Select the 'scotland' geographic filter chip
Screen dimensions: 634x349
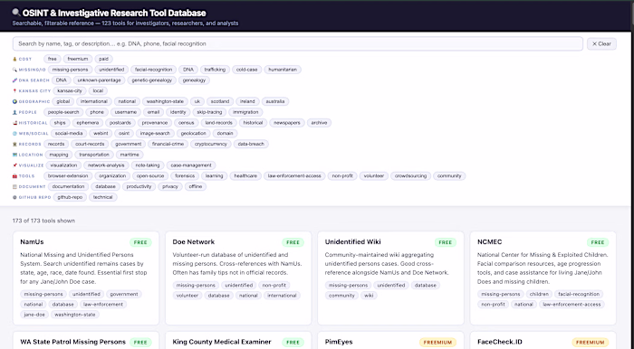219,101
